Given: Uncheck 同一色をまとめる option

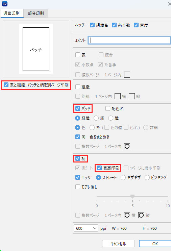Looking at the screenshot, I should (78, 137).
